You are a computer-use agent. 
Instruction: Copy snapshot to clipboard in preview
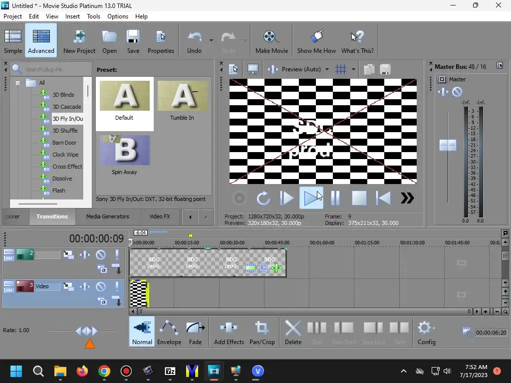pos(369,69)
